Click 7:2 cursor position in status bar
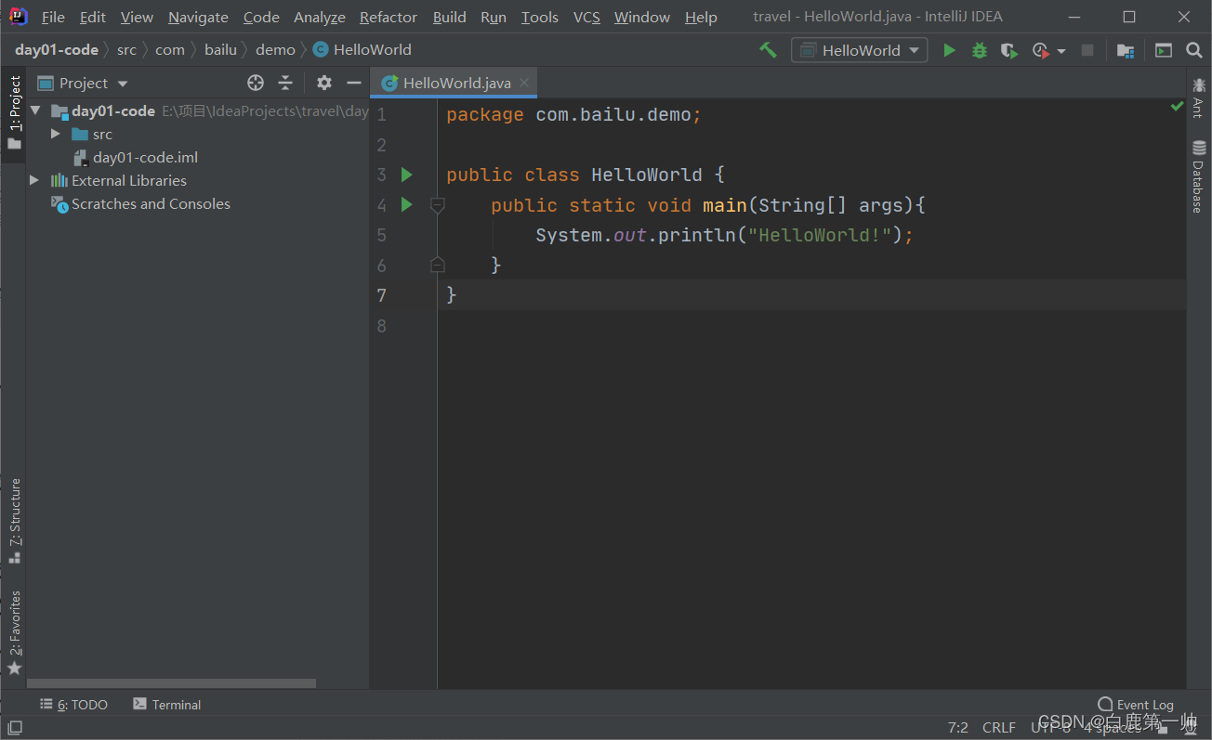The image size is (1212, 740). (958, 728)
